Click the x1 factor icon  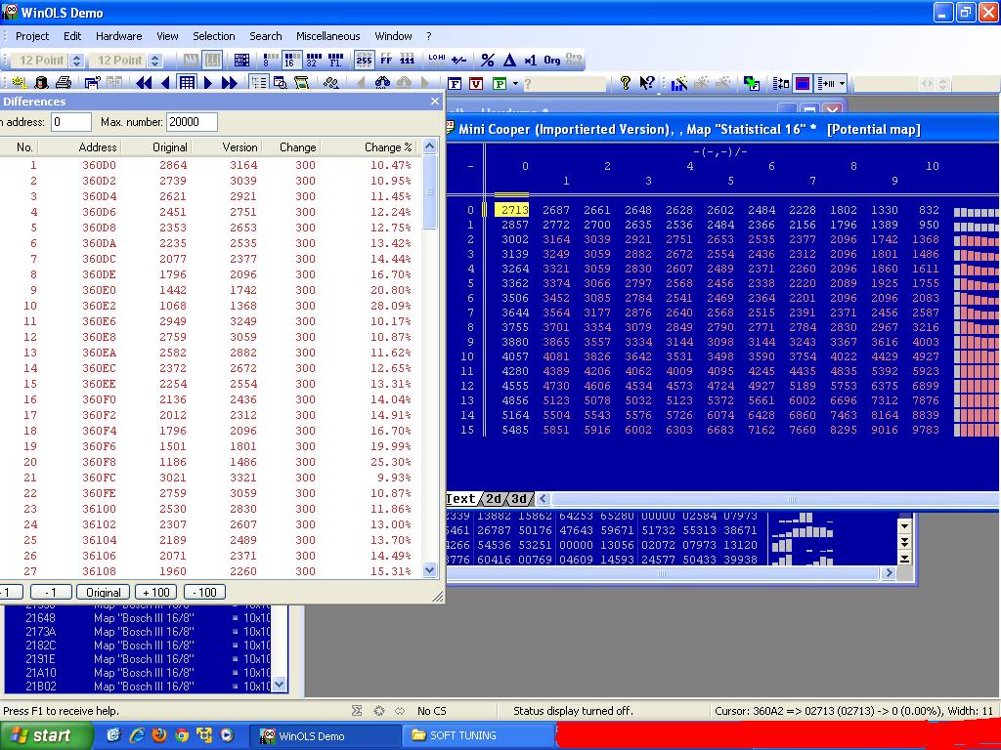(531, 60)
